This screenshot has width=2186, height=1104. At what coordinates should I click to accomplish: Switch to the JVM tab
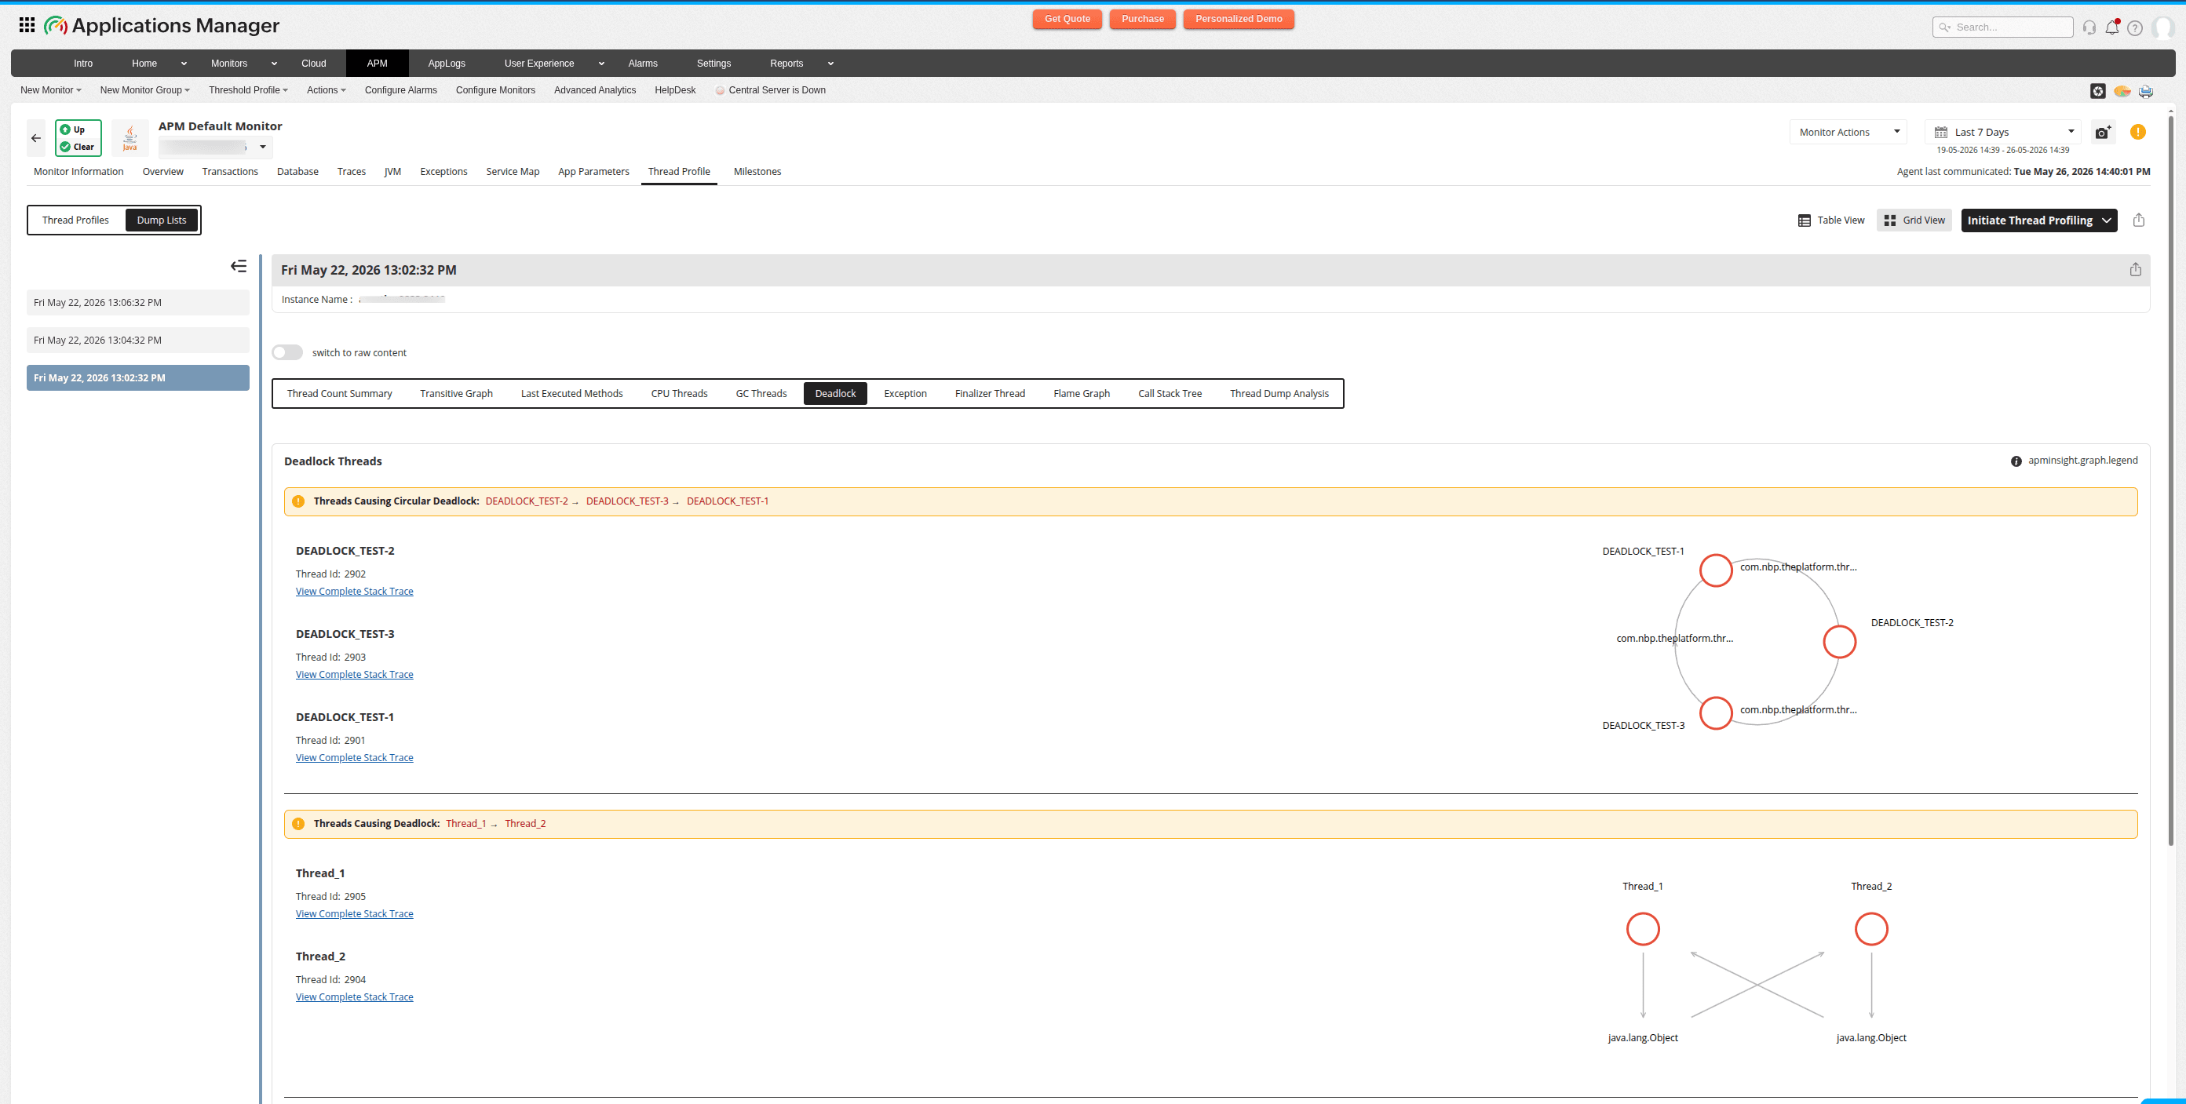[x=392, y=171]
